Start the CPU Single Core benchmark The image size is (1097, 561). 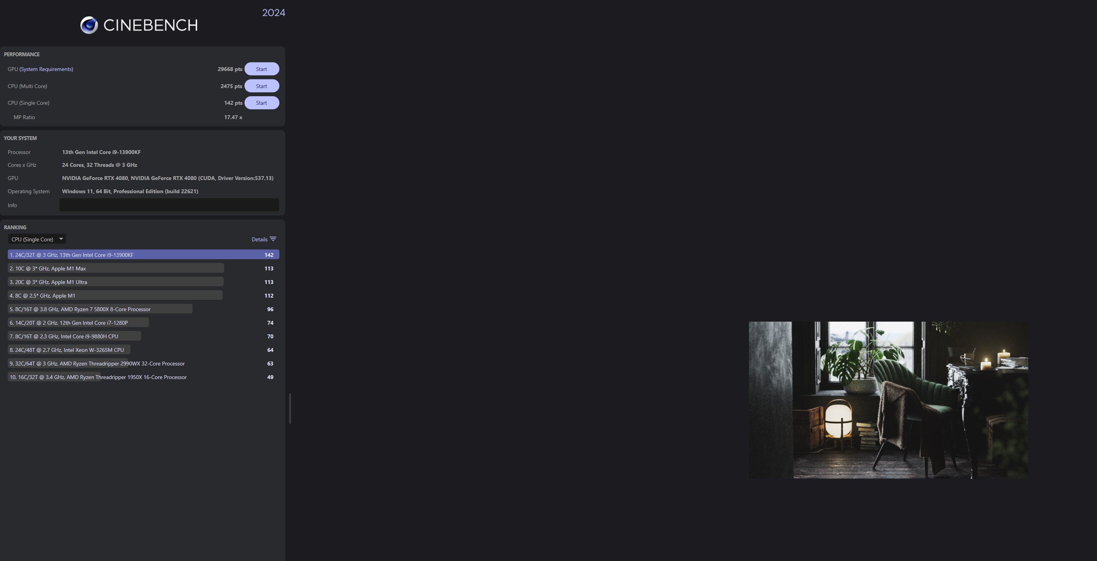(x=262, y=103)
